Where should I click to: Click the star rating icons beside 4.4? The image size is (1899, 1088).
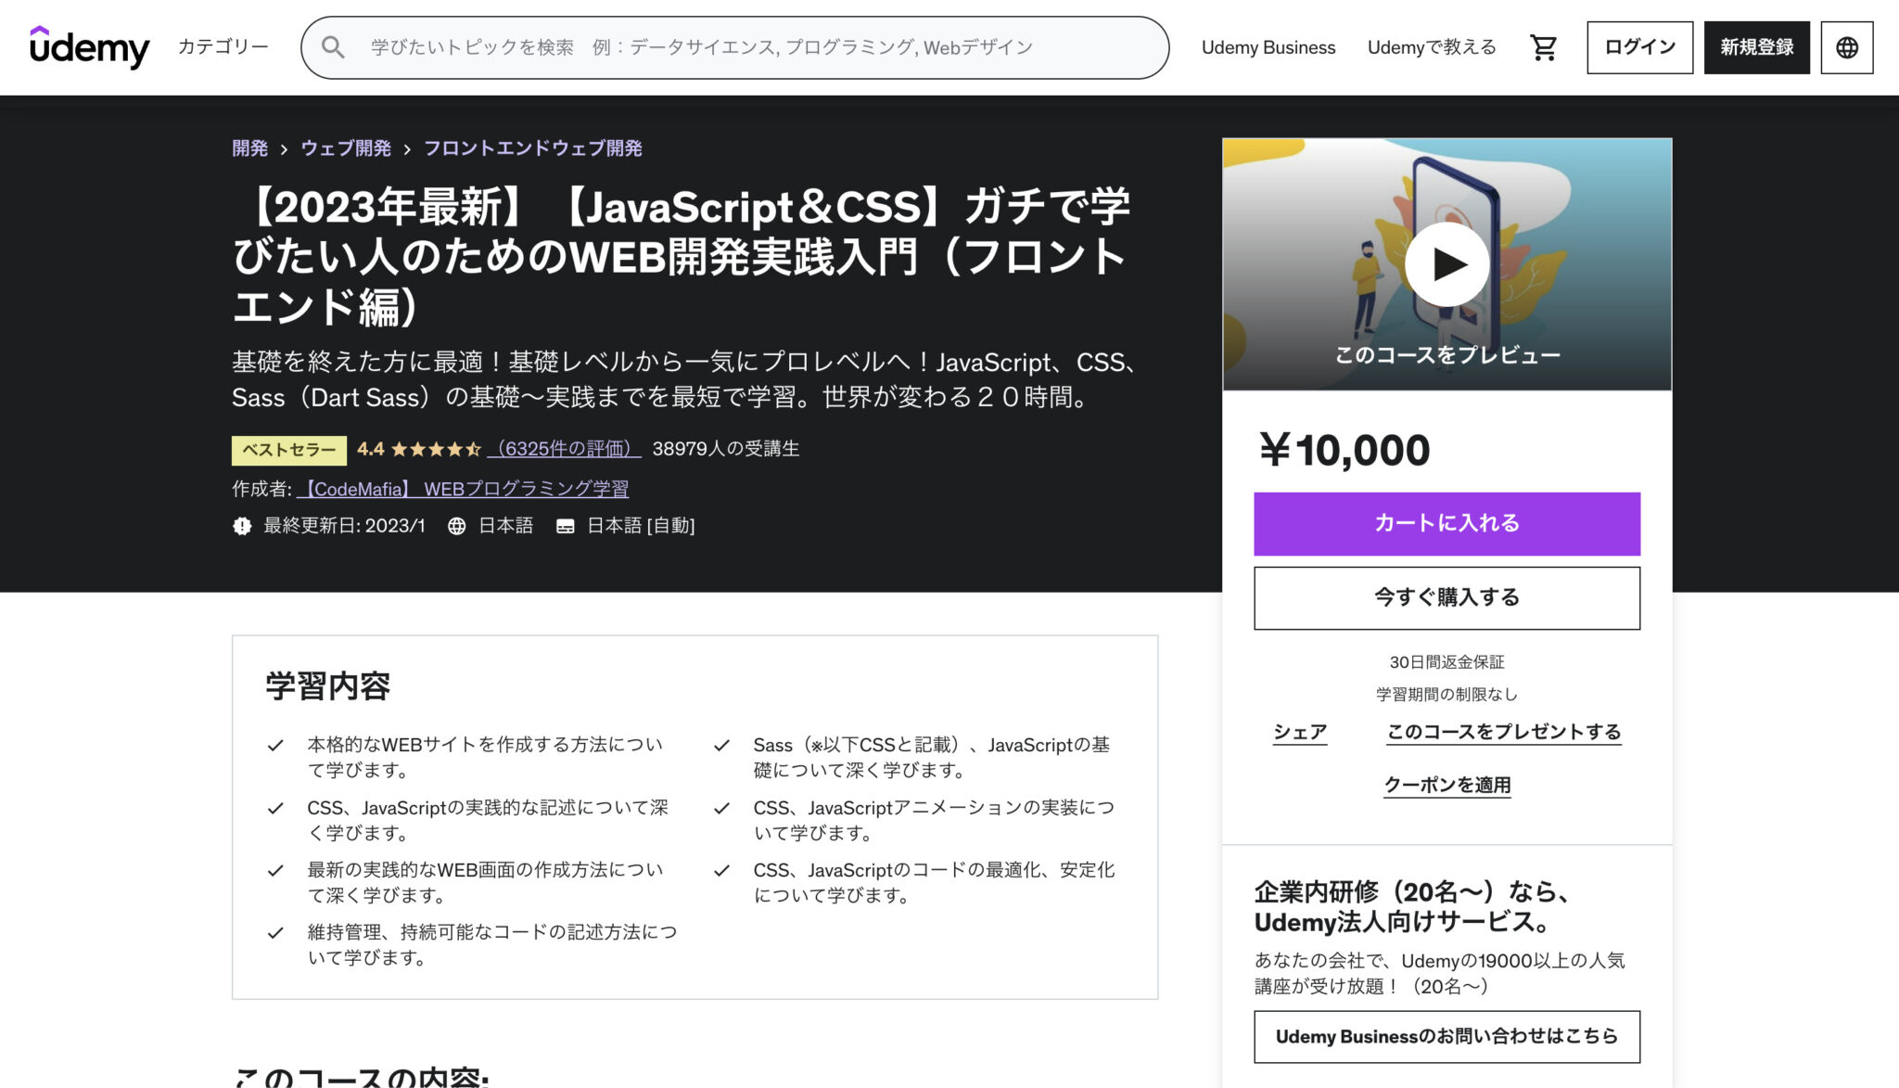pos(433,449)
